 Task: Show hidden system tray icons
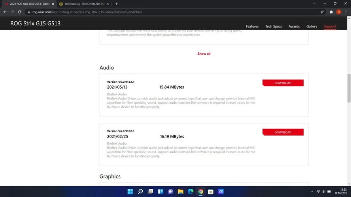click(311, 191)
